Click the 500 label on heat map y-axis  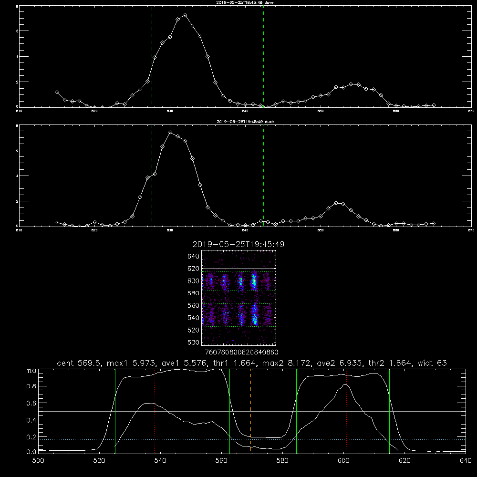(x=194, y=342)
